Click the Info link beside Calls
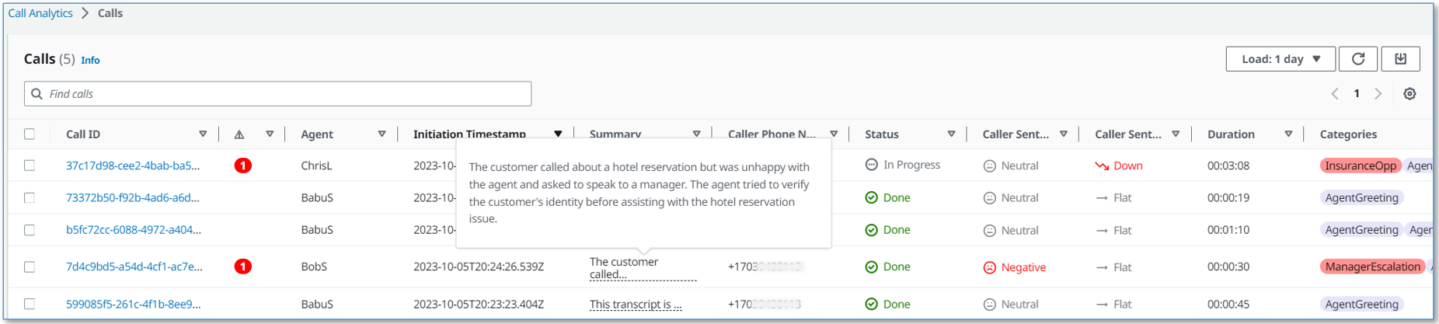The width and height of the screenshot is (1439, 324). 90,60
